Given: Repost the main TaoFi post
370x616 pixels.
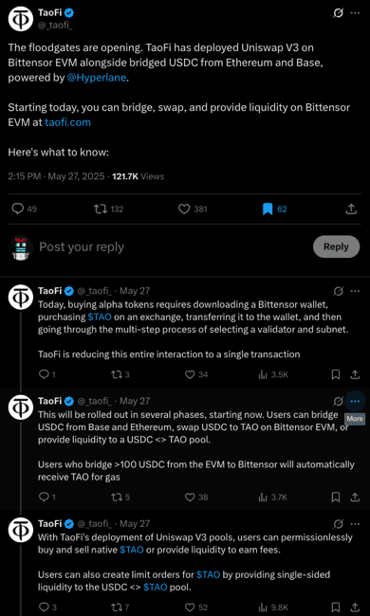Looking at the screenshot, I should 100,209.
